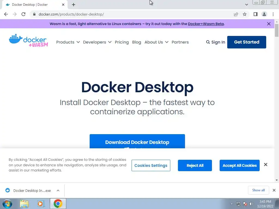Click Accept All Cookies
Image resolution: width=279 pixels, height=209 pixels.
239,165
